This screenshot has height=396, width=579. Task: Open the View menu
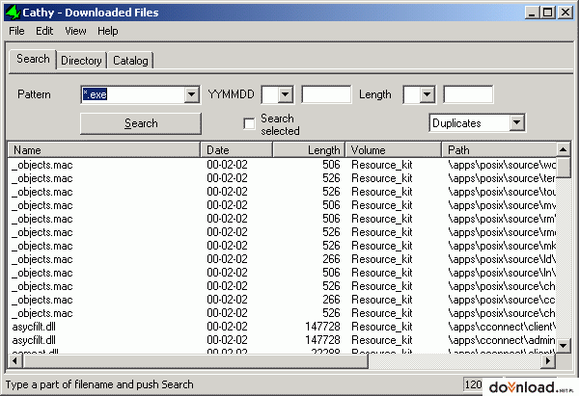point(75,31)
